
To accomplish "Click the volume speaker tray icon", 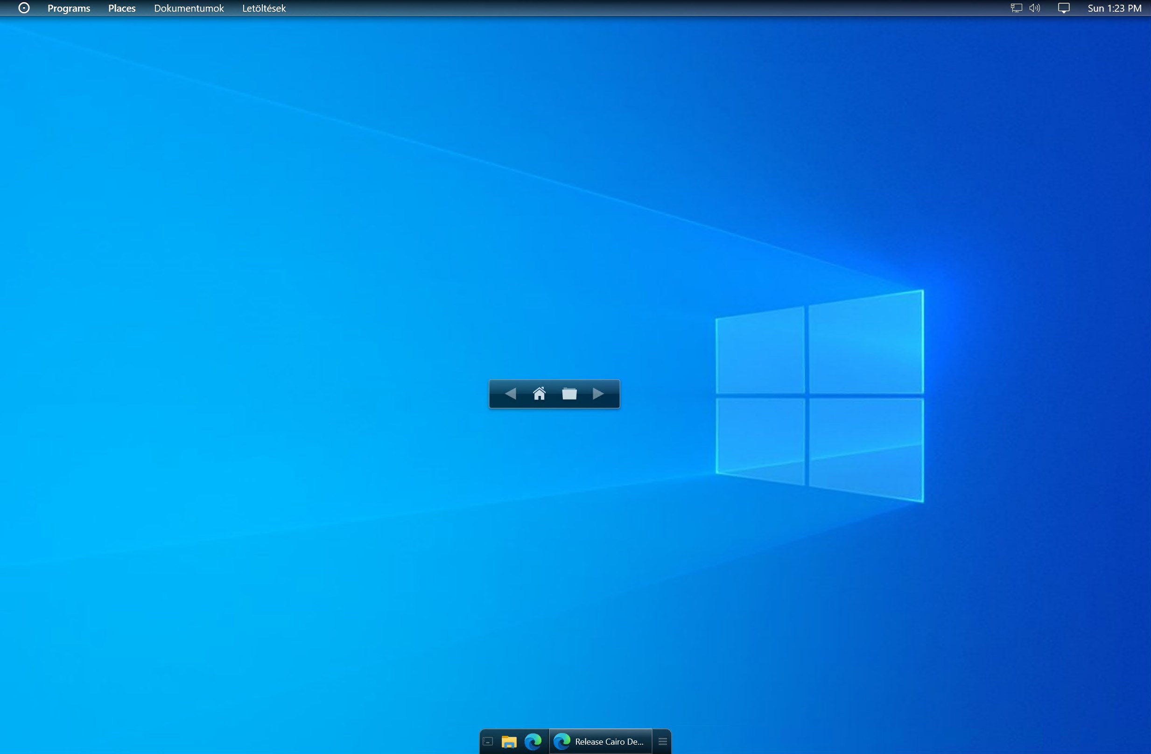I will click(x=1034, y=8).
